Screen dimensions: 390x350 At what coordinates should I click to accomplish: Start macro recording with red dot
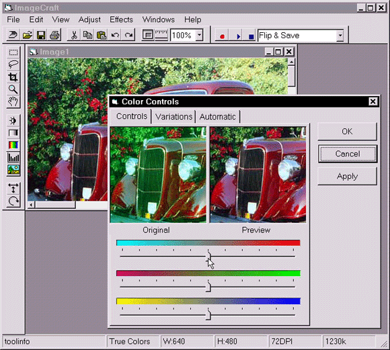click(222, 36)
